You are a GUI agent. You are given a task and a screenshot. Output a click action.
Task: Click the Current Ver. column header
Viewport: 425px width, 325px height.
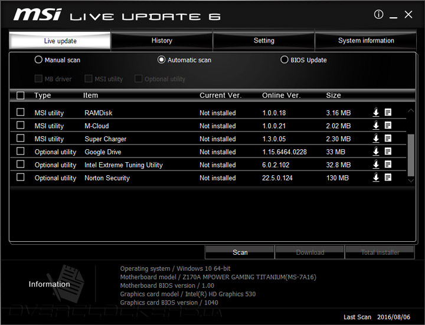tap(220, 96)
